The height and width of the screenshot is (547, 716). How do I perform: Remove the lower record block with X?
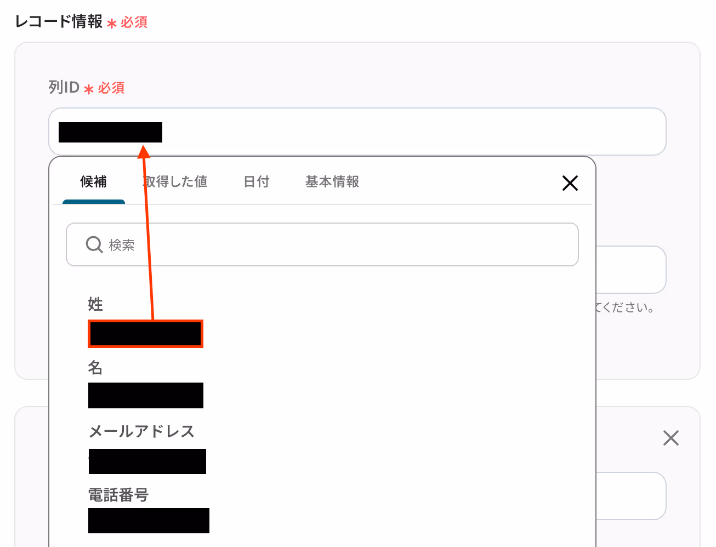[671, 438]
